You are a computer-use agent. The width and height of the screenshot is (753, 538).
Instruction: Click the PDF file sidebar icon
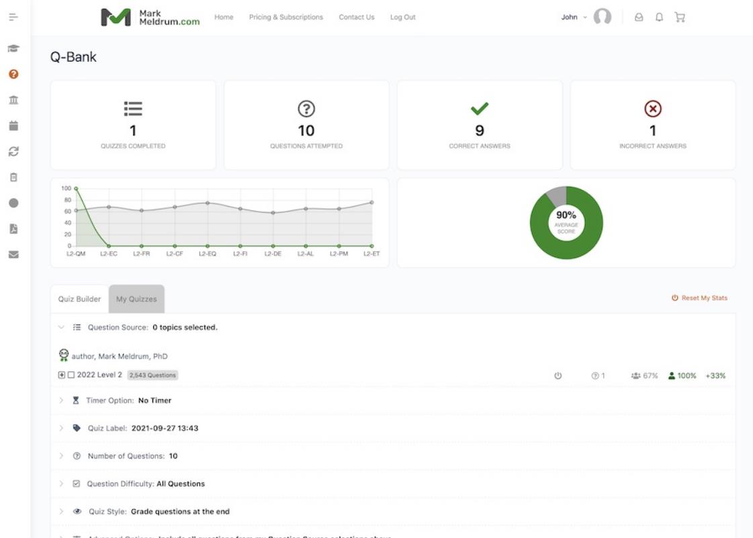point(13,228)
